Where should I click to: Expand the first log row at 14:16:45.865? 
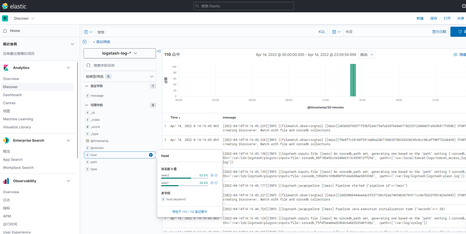pyautogui.click(x=165, y=126)
